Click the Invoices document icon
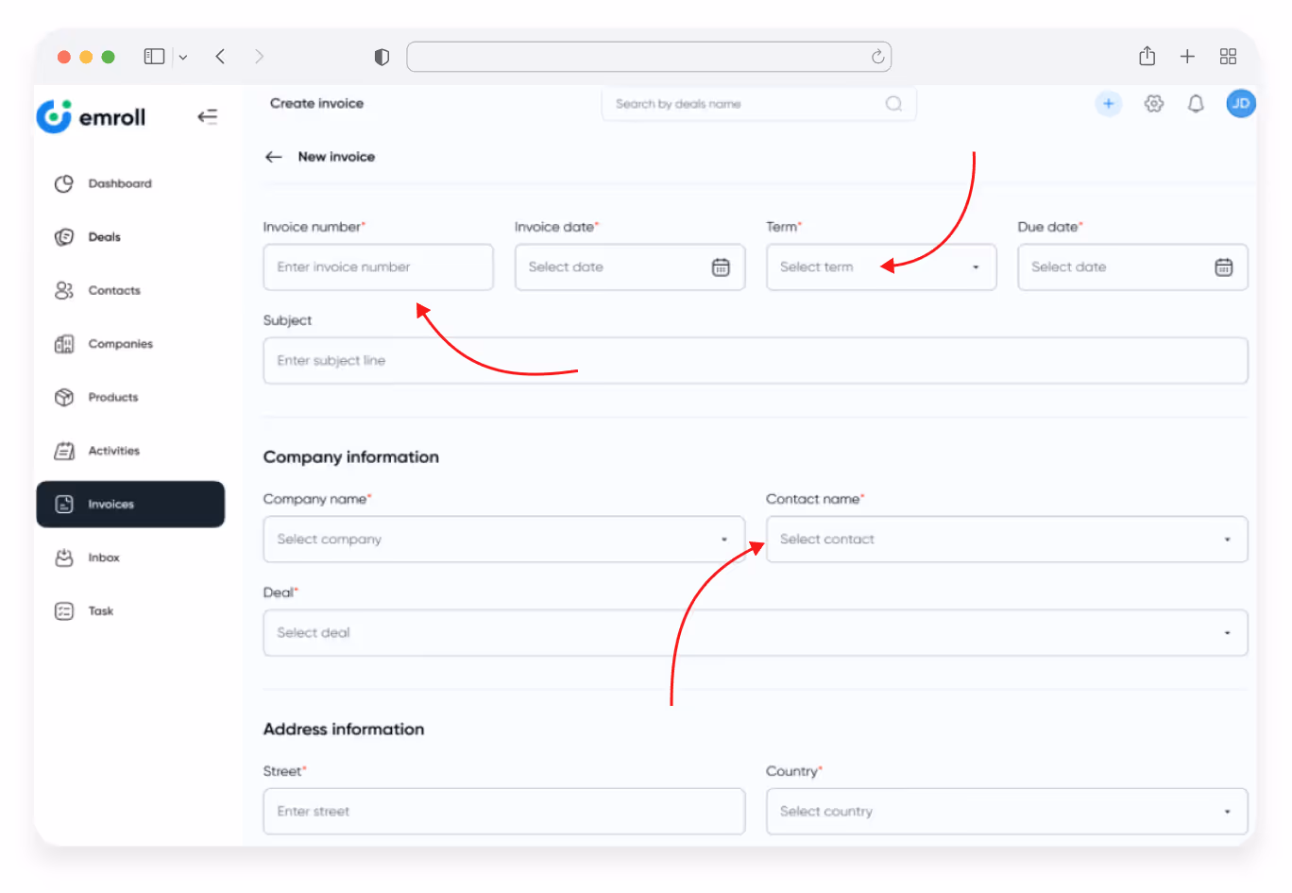 click(64, 505)
